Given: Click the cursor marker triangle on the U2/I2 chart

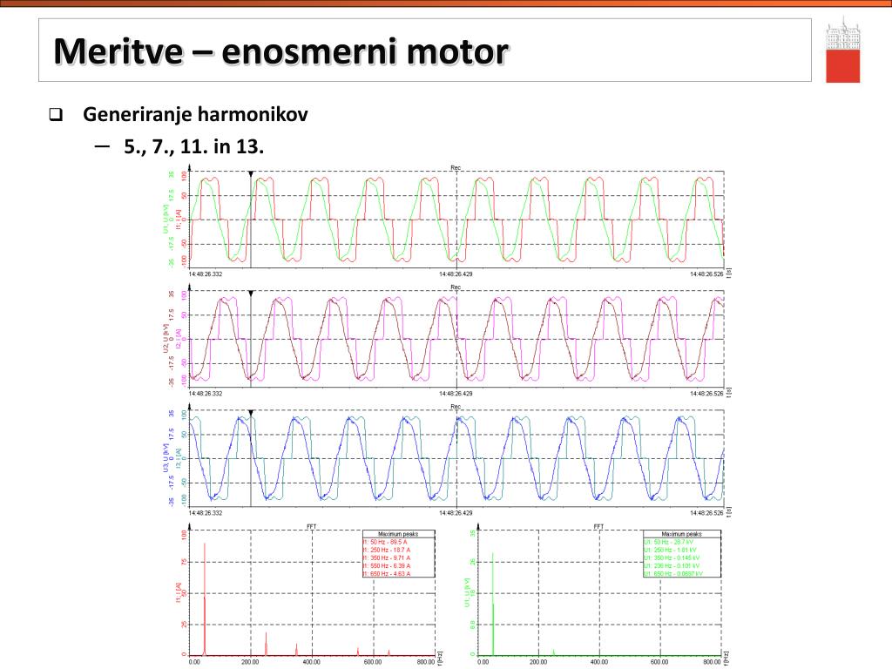Looking at the screenshot, I should [x=250, y=294].
